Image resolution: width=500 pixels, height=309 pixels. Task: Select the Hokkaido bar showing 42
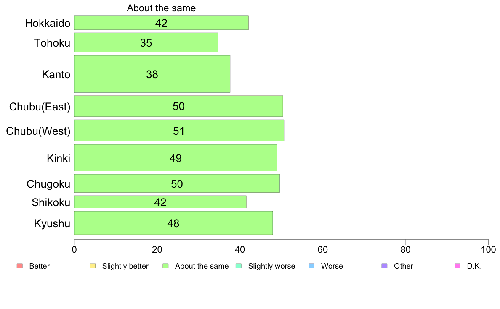(x=161, y=23)
